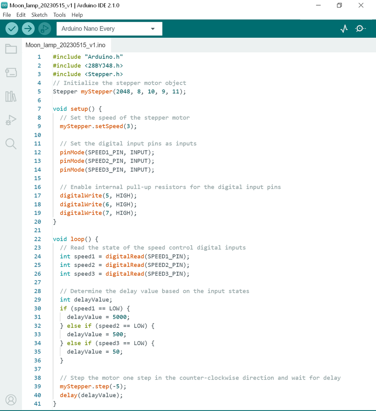Click the user account icon
Viewport: 376px width, 411px height.
[x=11, y=400]
